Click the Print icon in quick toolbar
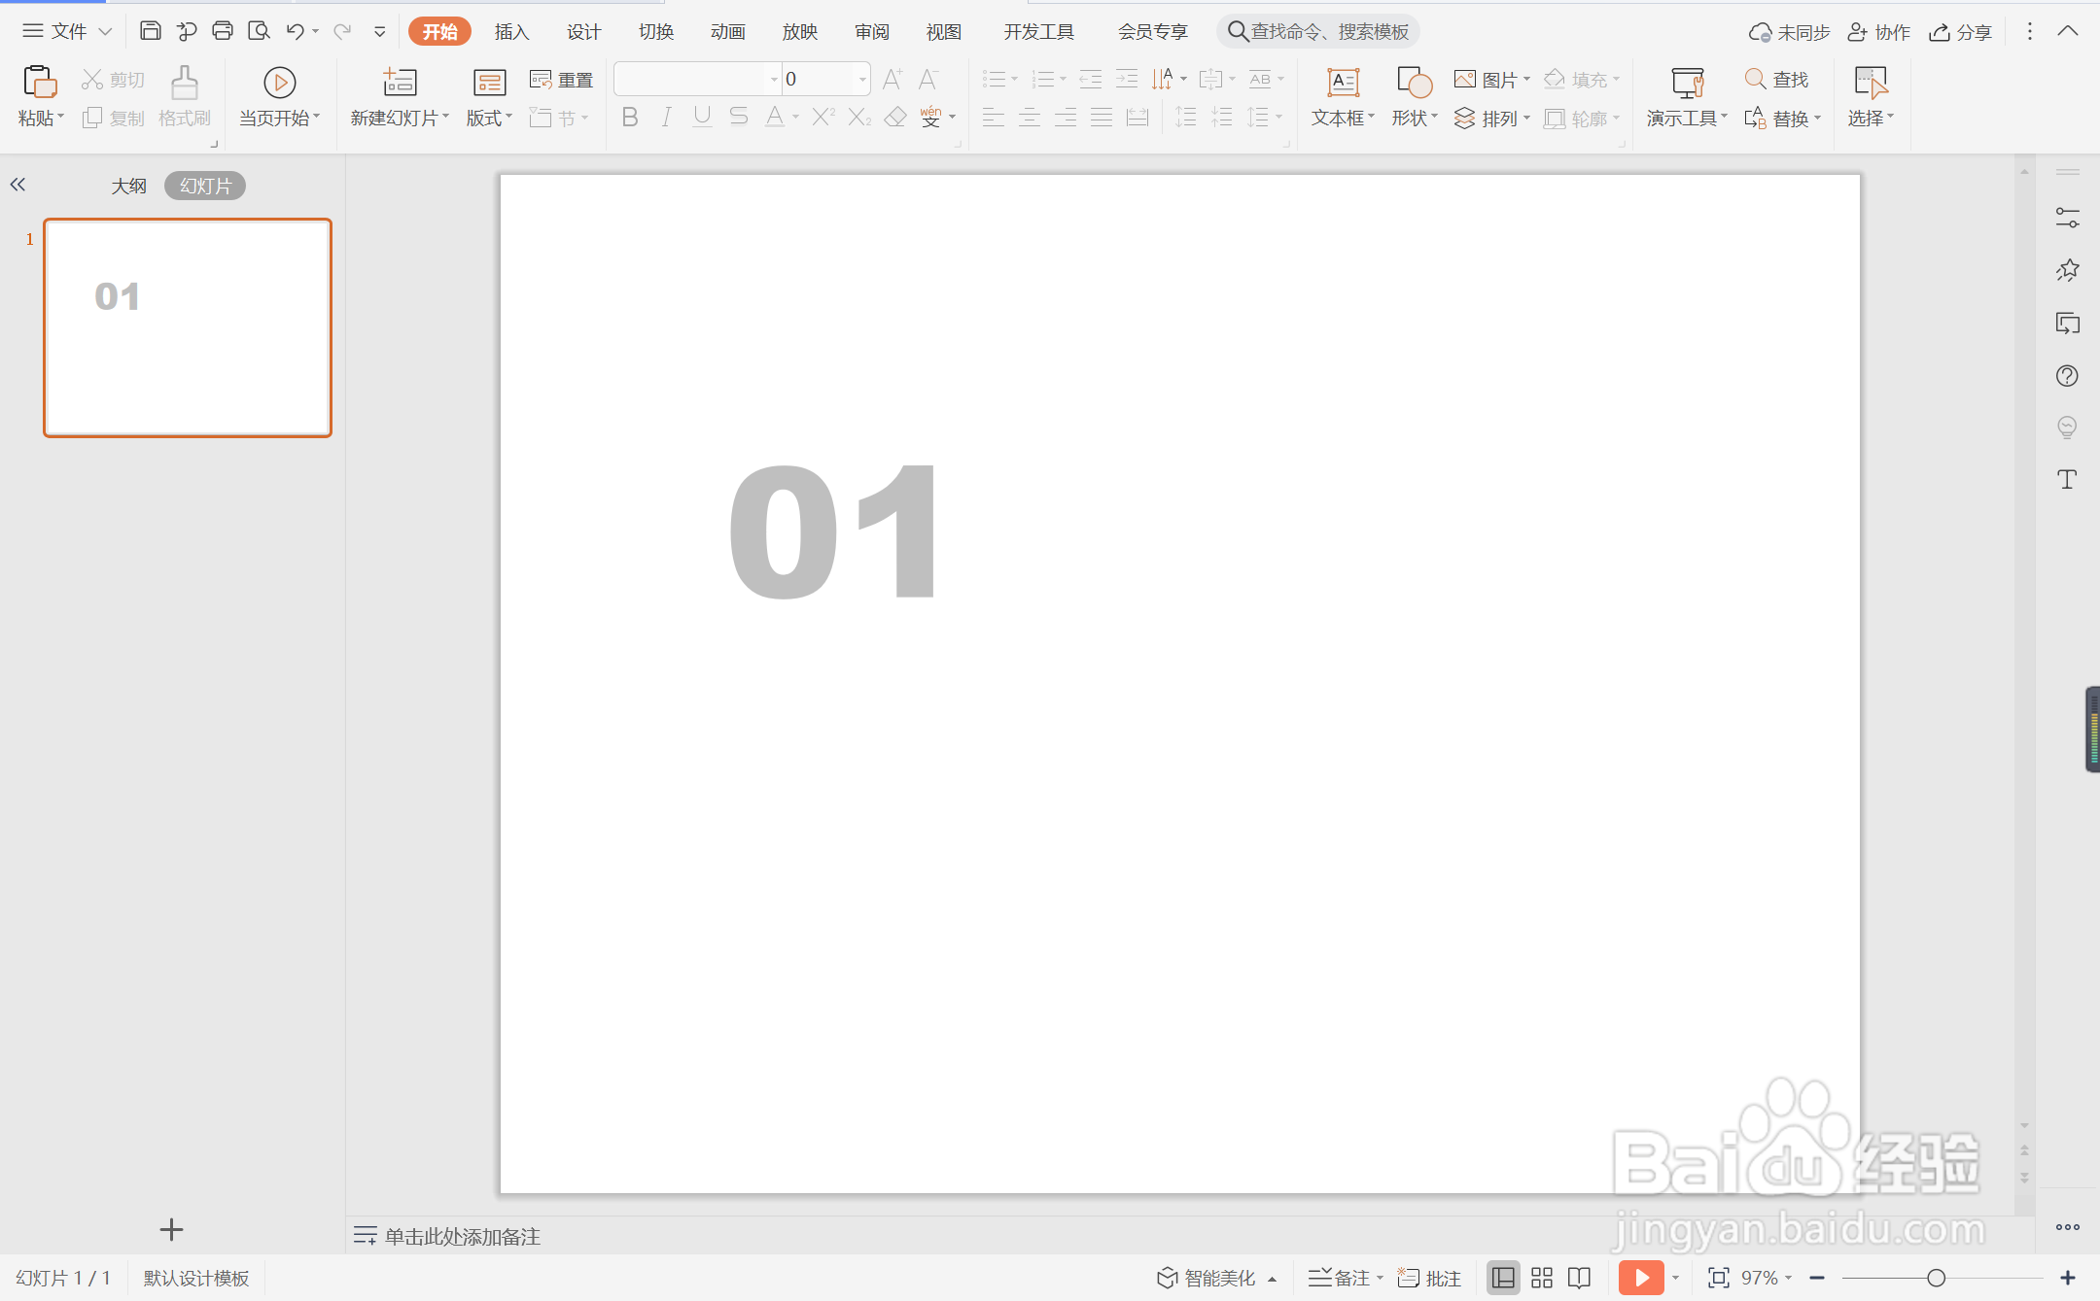This screenshot has height=1301, width=2100. (x=223, y=31)
